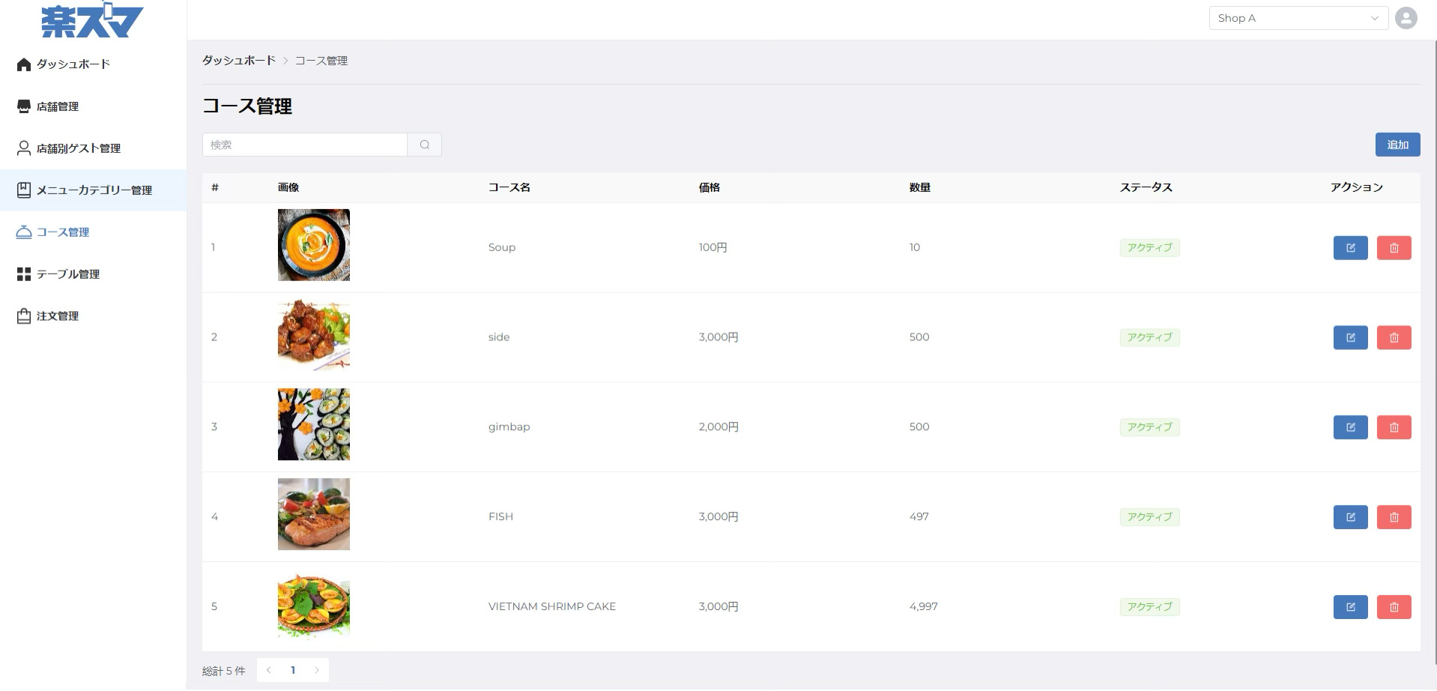
Task: Click the search magnifier icon button
Action: 424,145
